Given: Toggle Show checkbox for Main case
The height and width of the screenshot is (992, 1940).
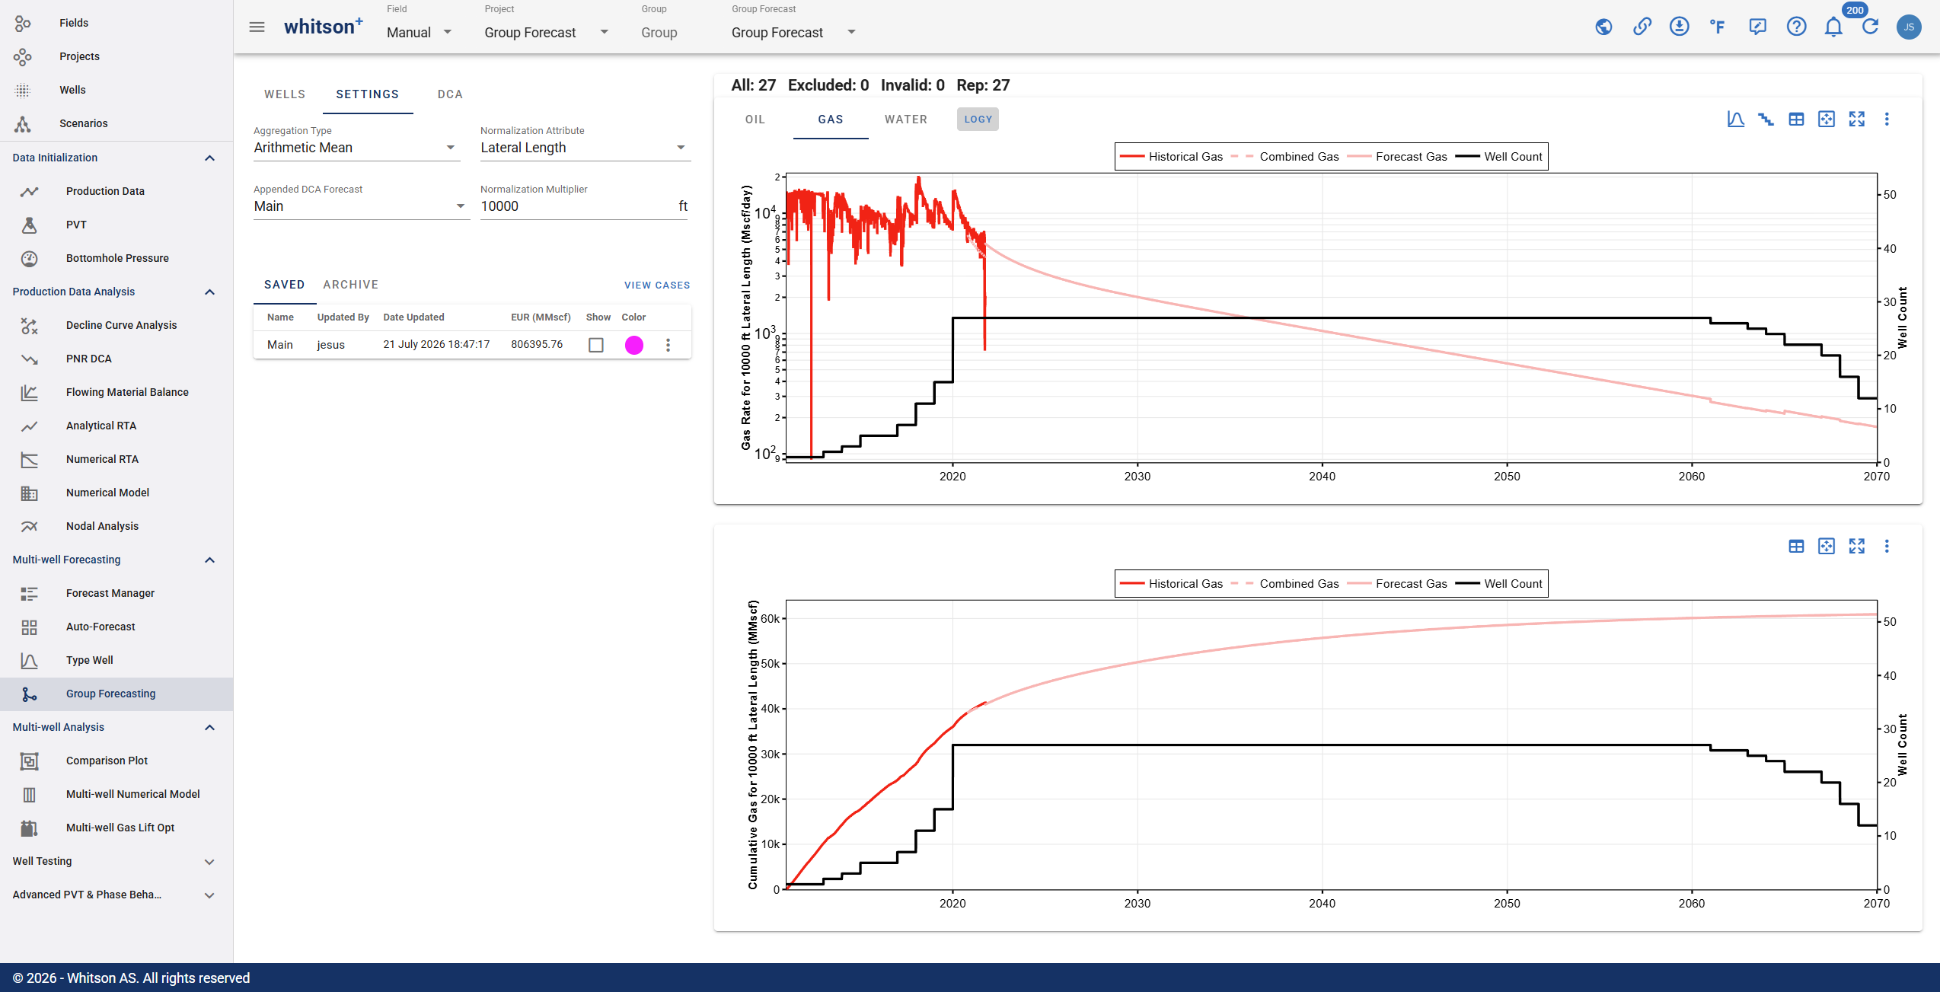Looking at the screenshot, I should point(596,345).
